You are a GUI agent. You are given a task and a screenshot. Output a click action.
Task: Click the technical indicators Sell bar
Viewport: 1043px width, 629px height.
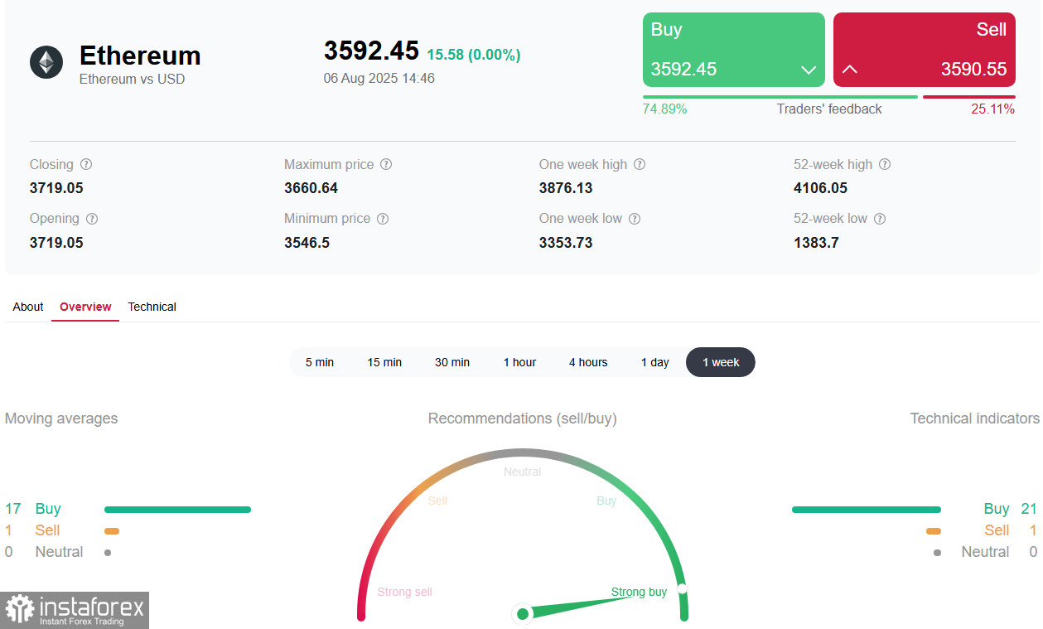(934, 531)
